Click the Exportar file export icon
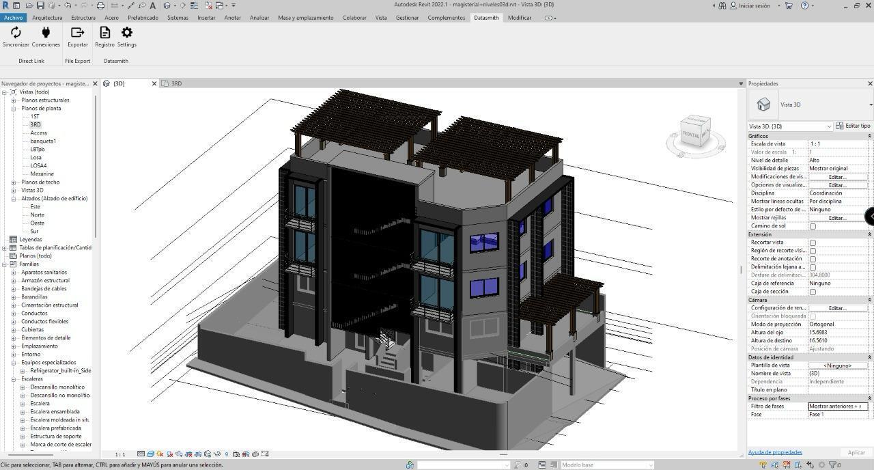874x470 pixels. click(77, 33)
